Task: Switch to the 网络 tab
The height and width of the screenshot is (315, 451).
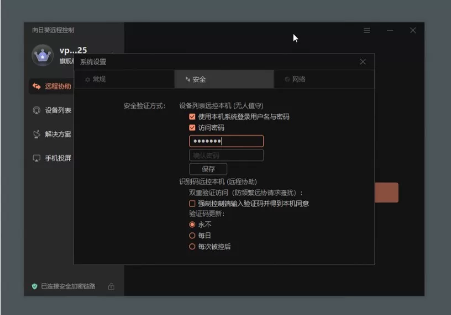Action: tap(324, 79)
